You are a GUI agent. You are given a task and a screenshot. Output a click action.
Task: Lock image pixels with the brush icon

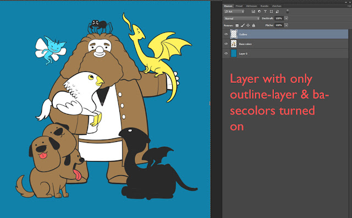point(243,26)
